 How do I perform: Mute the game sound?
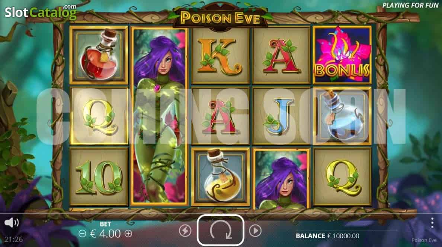click(11, 222)
